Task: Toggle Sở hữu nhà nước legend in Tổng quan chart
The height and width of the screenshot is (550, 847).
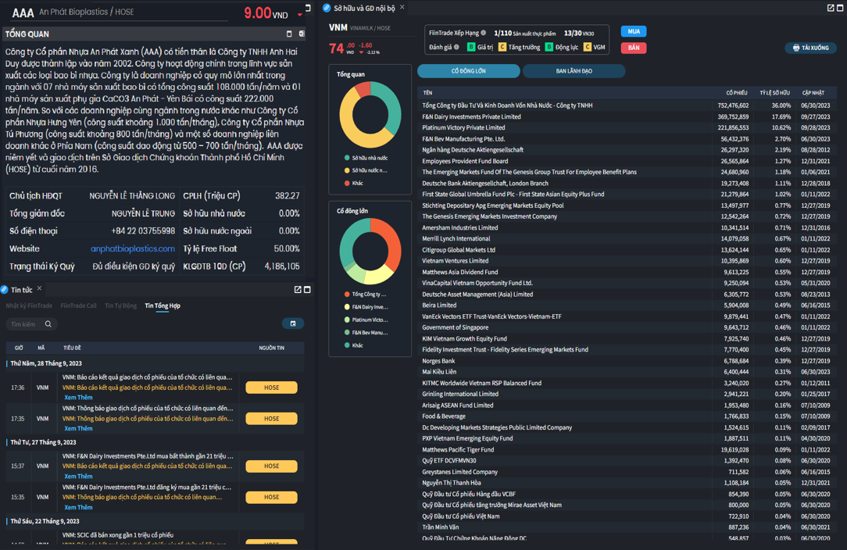Action: [366, 158]
